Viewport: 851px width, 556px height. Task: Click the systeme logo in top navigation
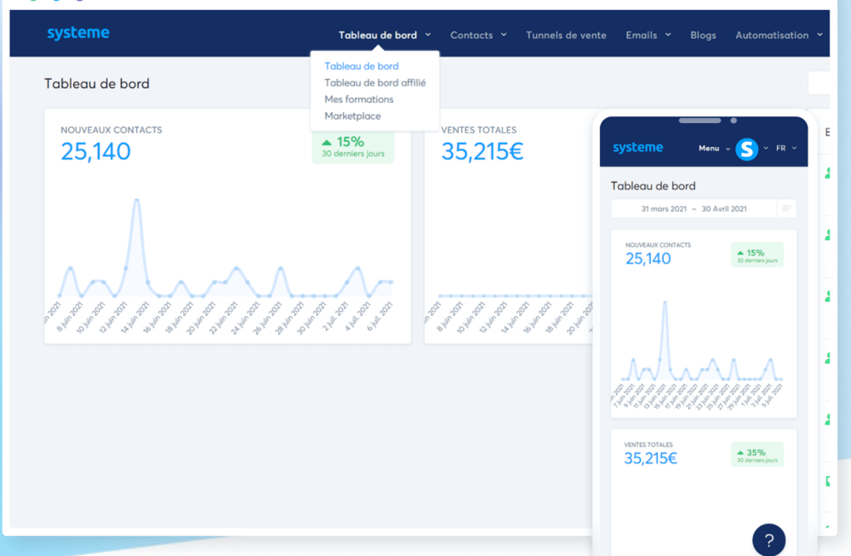point(78,33)
